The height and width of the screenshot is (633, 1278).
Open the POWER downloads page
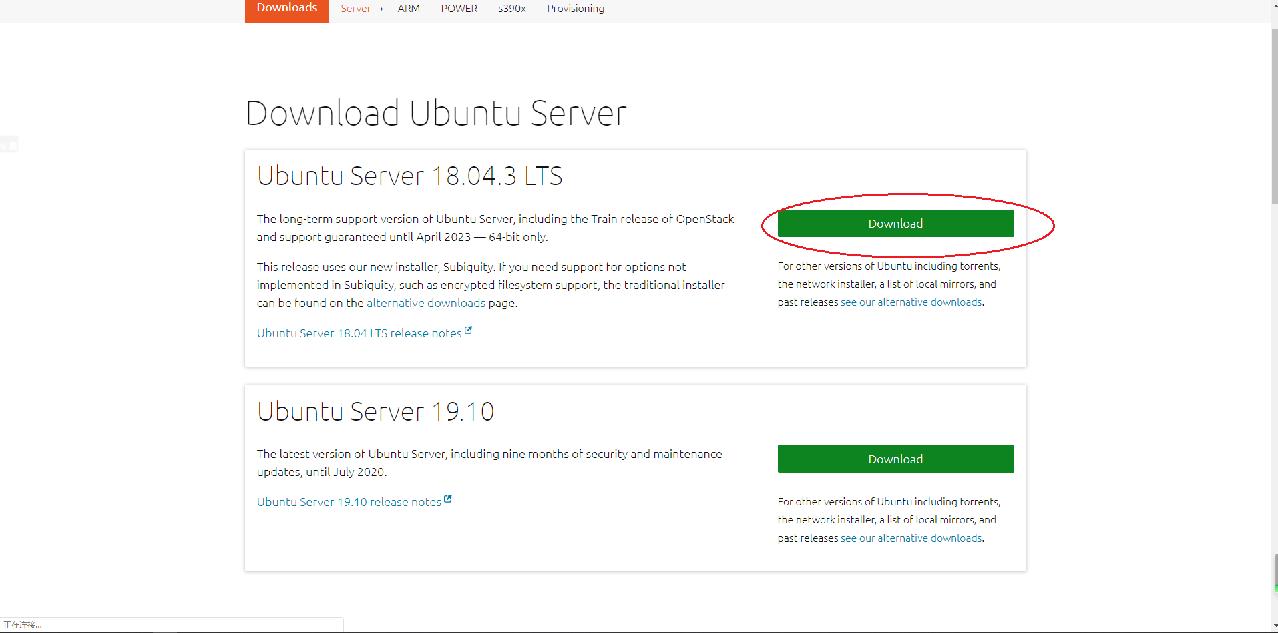click(459, 8)
